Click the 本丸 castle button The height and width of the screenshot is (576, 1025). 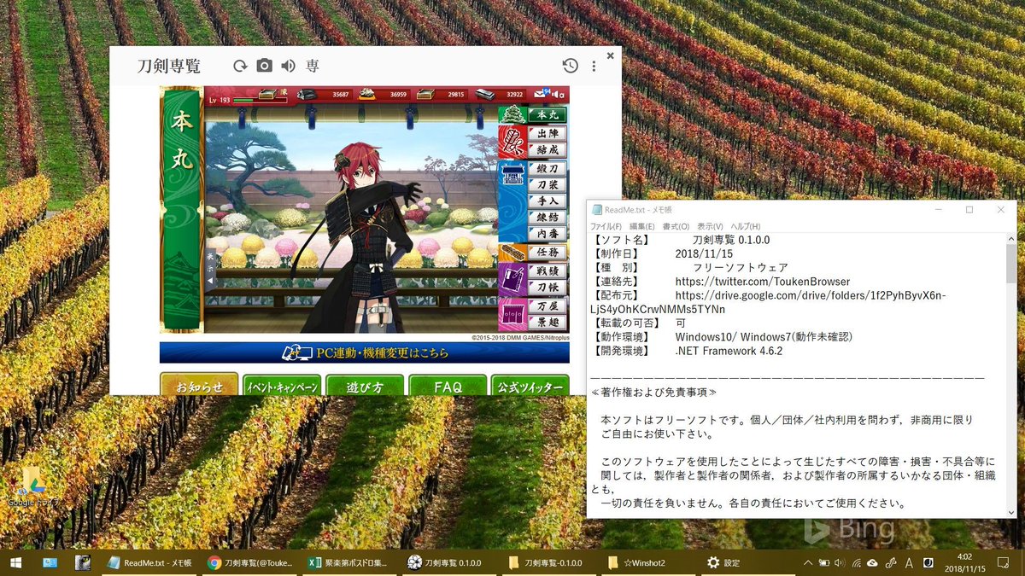[x=547, y=114]
